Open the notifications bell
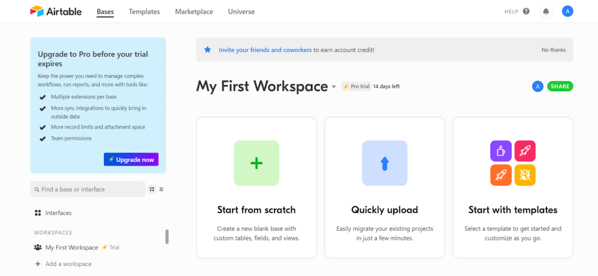The image size is (598, 276). (x=546, y=12)
